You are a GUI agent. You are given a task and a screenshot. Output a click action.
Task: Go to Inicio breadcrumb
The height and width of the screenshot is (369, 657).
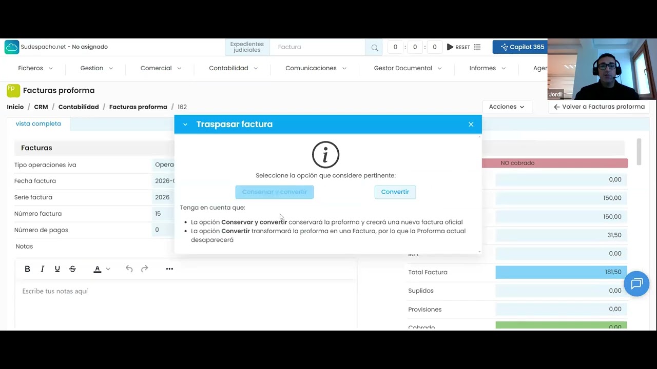15,107
